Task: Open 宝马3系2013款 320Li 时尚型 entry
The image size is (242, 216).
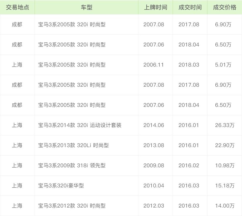Action: tap(73, 145)
